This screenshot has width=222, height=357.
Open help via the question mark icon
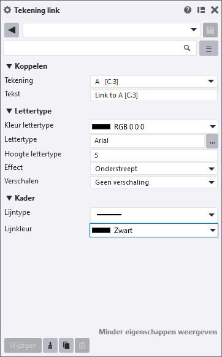click(188, 10)
